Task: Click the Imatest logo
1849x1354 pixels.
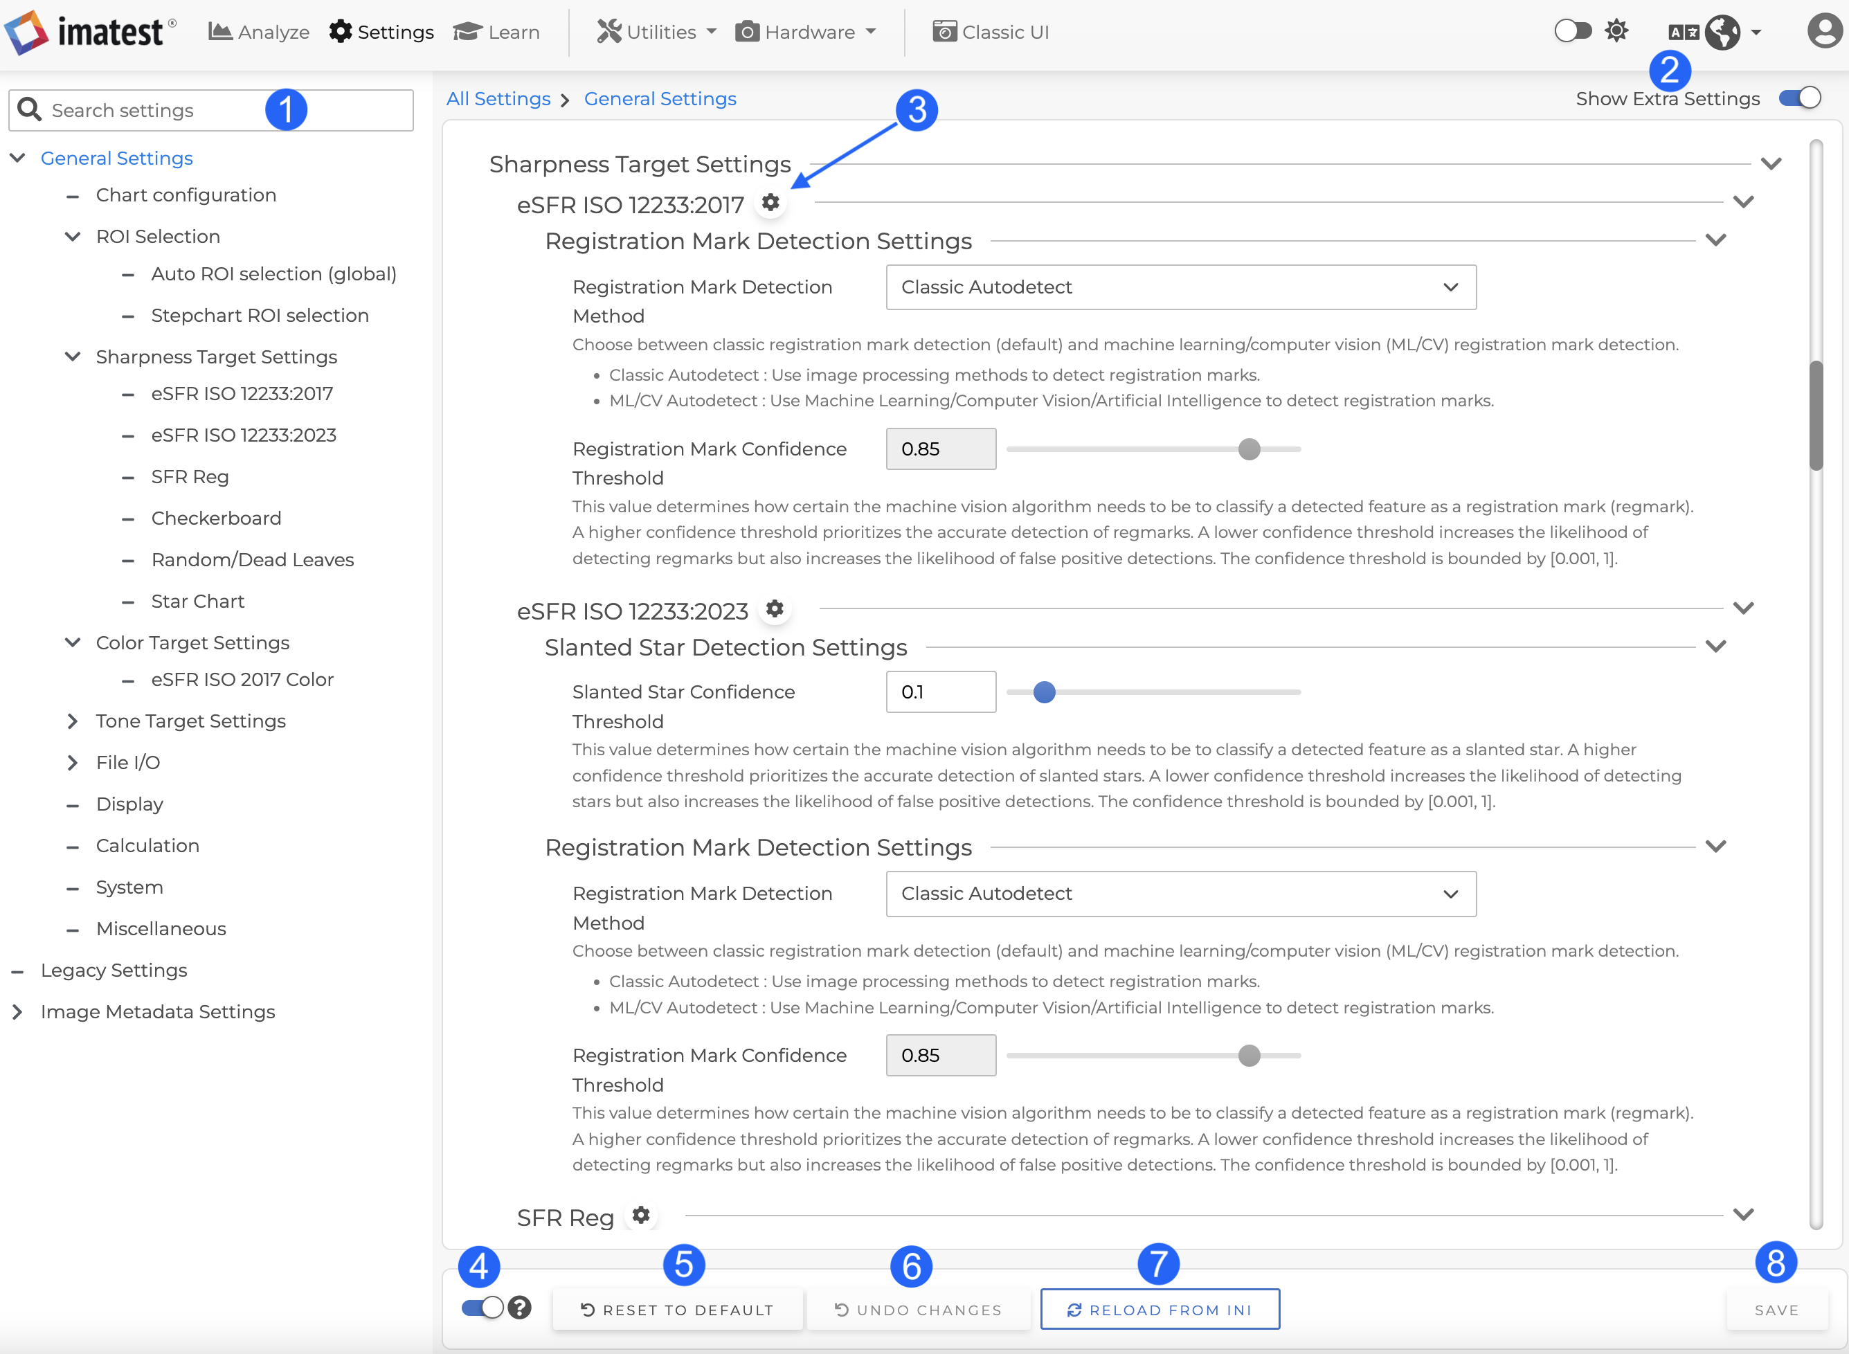Action: click(90, 31)
